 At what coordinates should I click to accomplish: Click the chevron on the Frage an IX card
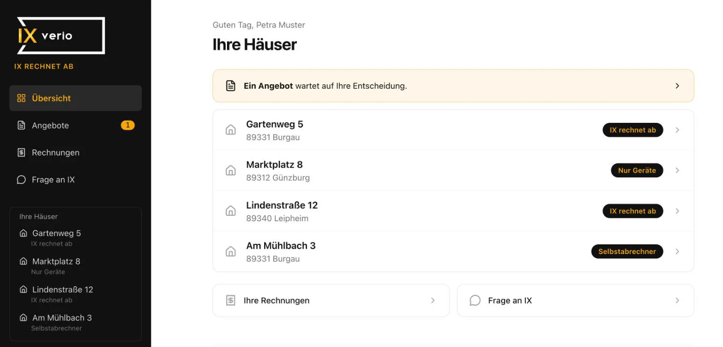coord(677,300)
